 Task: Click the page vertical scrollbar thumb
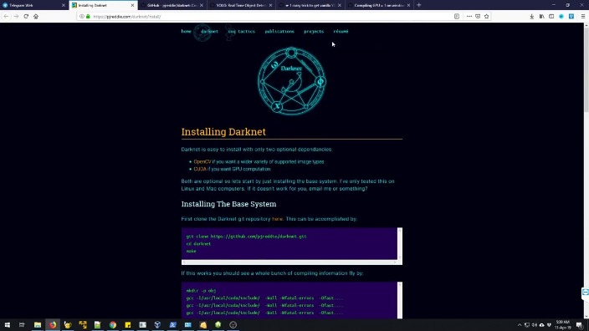coord(586,69)
